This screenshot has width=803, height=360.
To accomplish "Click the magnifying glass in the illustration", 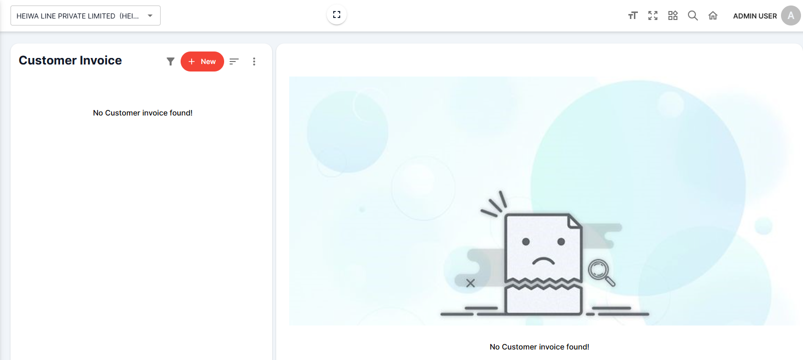I will pos(601,272).
